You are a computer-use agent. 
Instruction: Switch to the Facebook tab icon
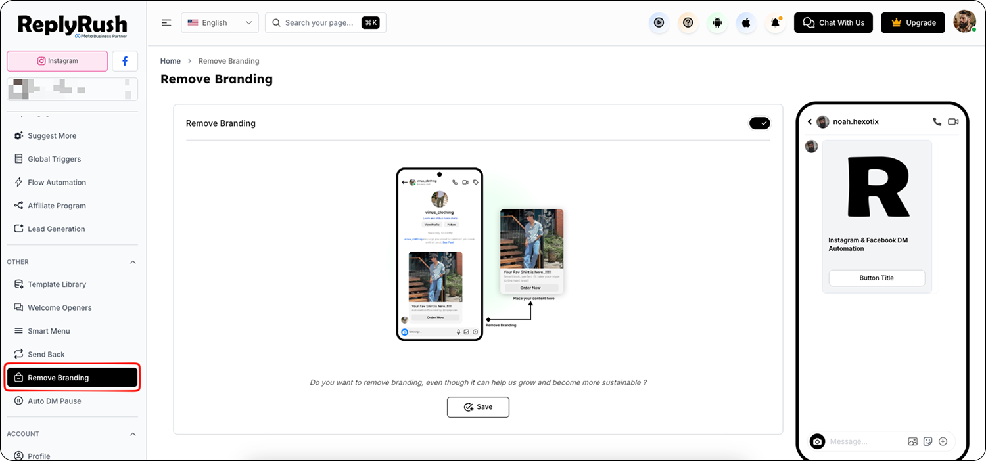point(125,61)
